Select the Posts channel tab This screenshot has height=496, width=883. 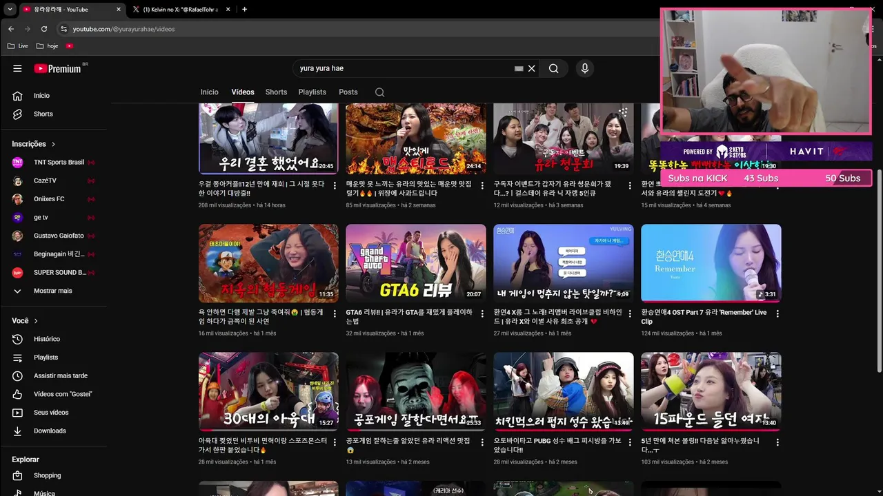coord(348,92)
